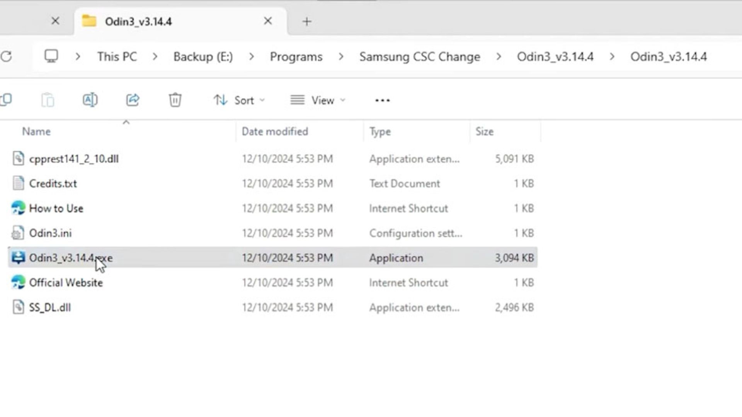Select the Odin3_v3.14.4.exe file name

71,258
